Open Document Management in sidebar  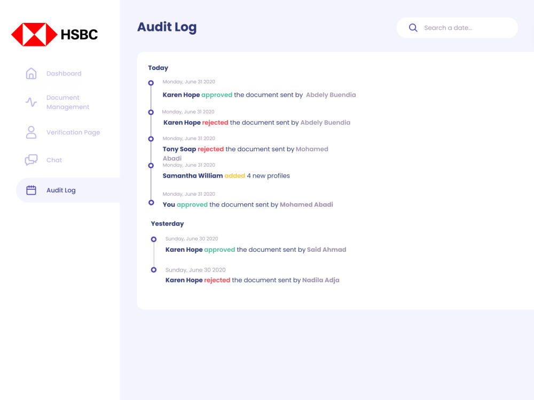[x=68, y=102]
